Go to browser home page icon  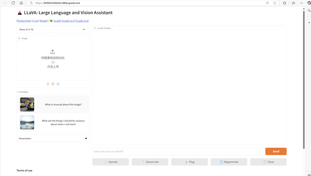(21, 3)
